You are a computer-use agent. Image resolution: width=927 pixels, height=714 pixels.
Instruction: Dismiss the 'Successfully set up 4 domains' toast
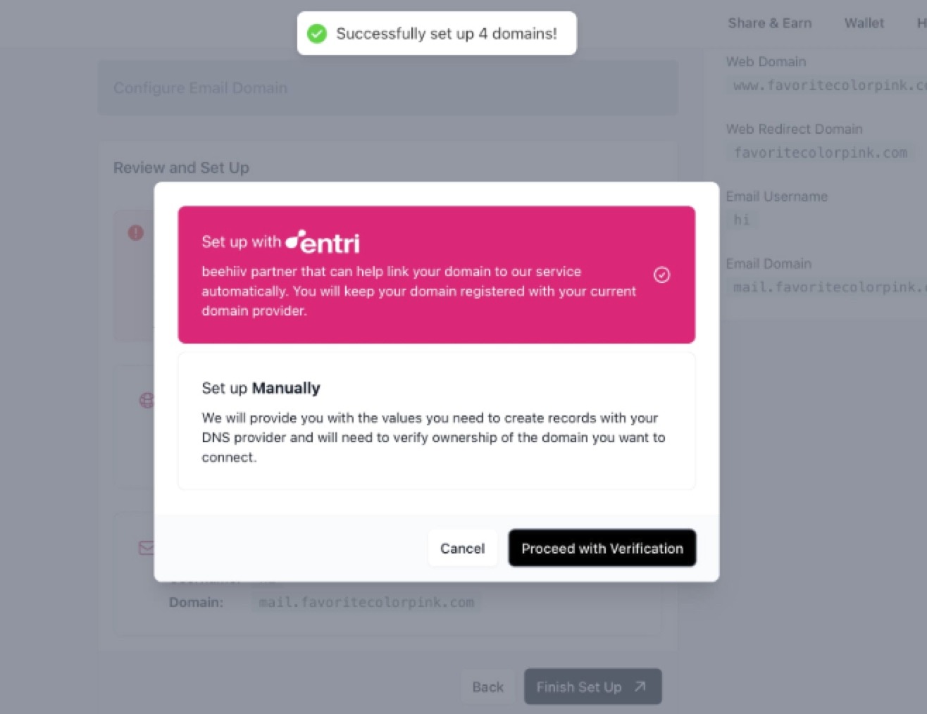(x=436, y=33)
